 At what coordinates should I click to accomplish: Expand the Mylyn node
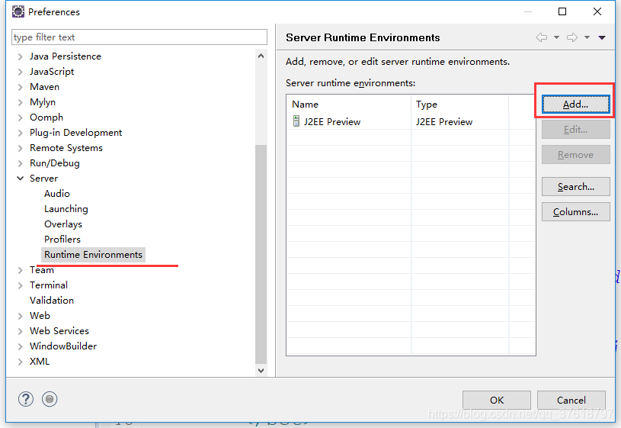coord(21,102)
